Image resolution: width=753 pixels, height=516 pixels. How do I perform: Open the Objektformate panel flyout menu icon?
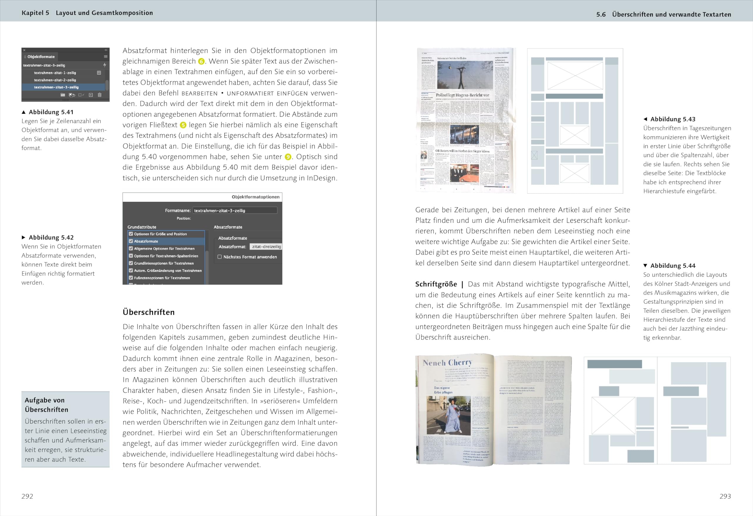[105, 57]
